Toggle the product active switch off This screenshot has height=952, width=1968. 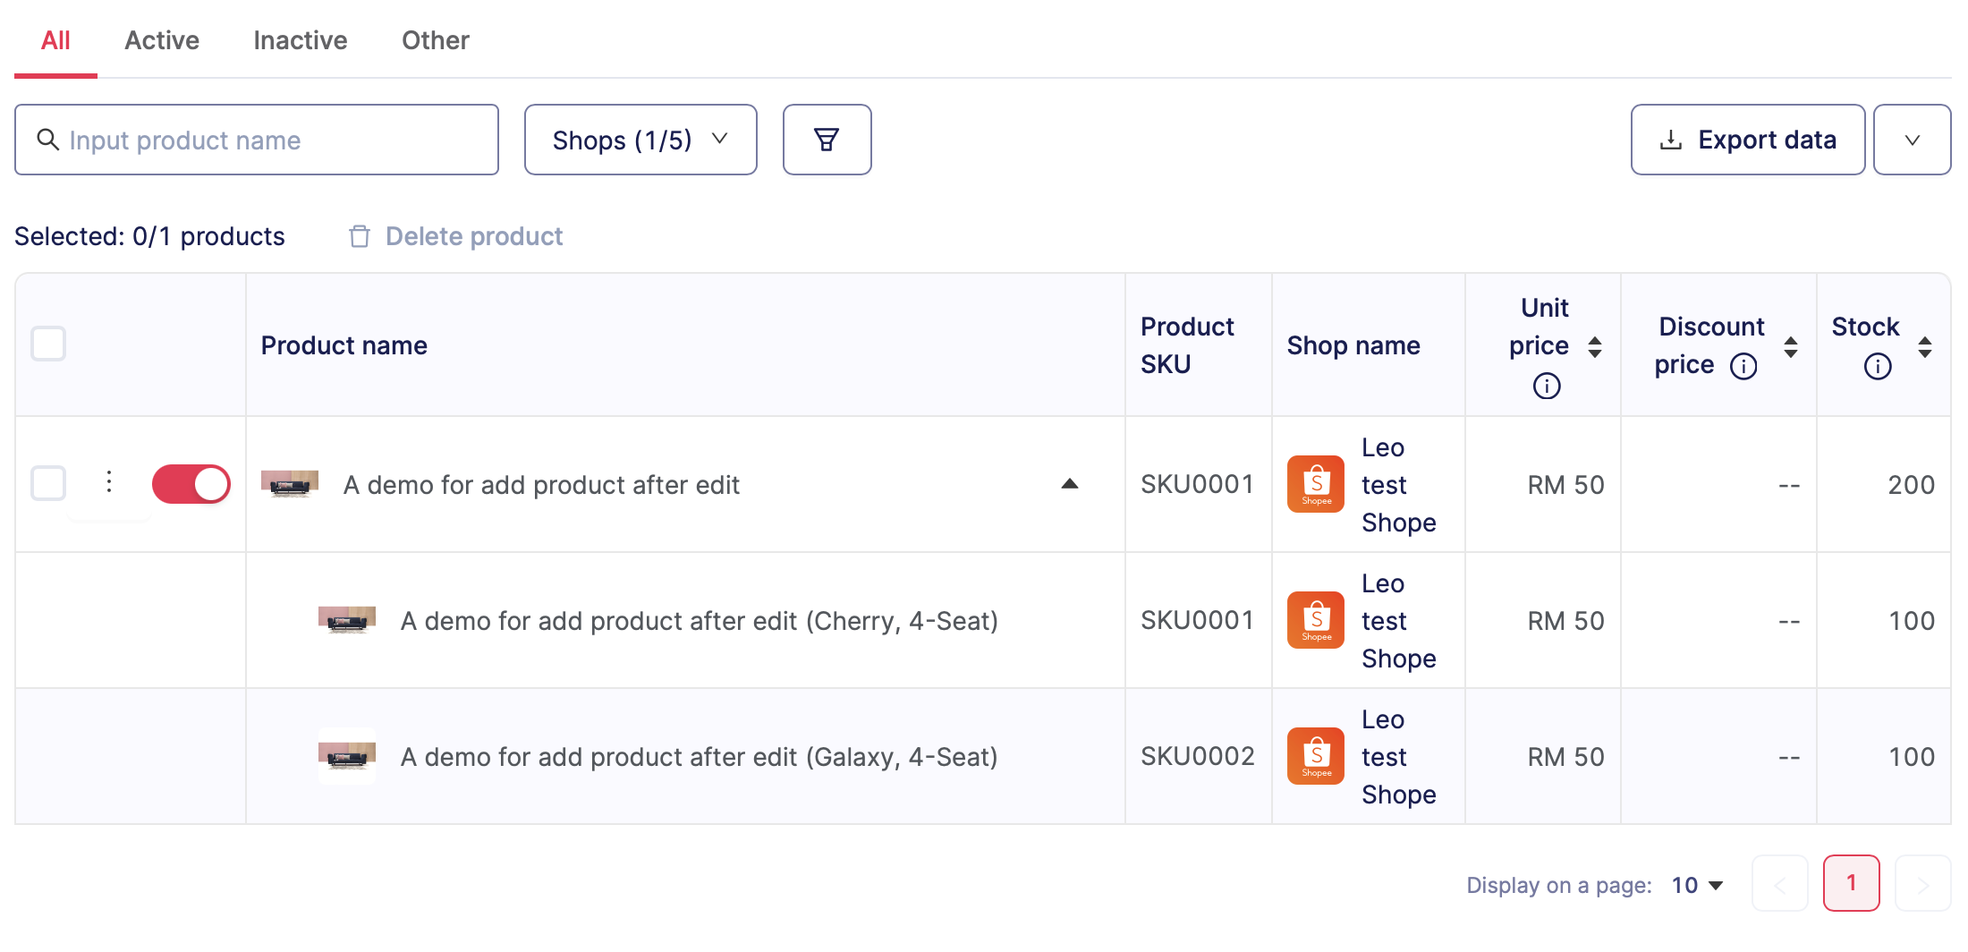tap(191, 484)
